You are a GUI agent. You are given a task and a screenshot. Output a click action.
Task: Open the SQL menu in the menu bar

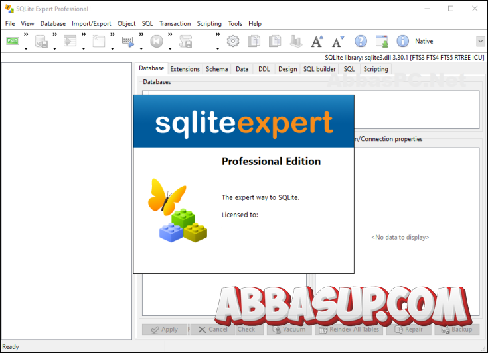tap(147, 24)
